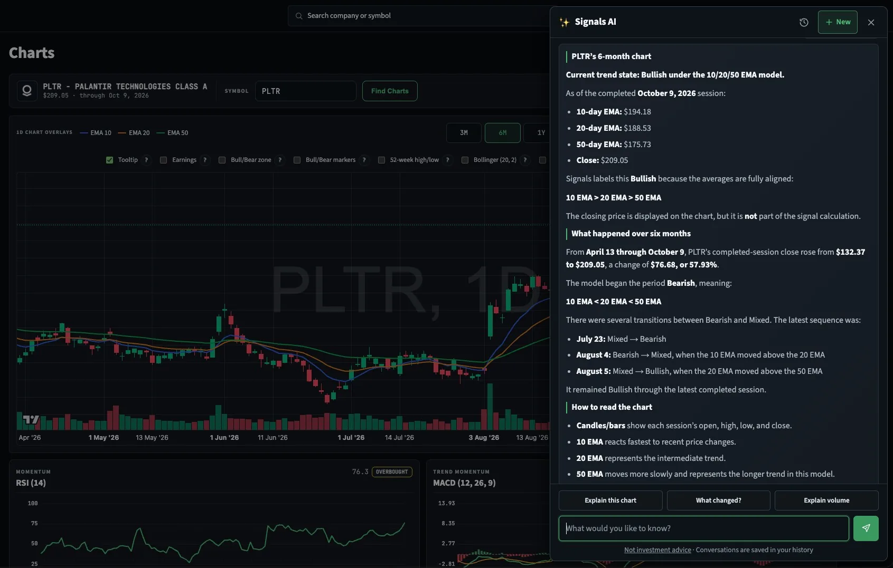
Task: Open the Not investment advice link
Action: (657, 550)
